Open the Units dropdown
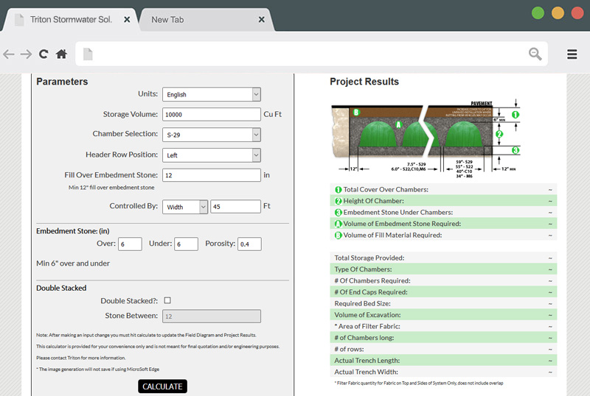This screenshot has height=396, width=590. [211, 94]
